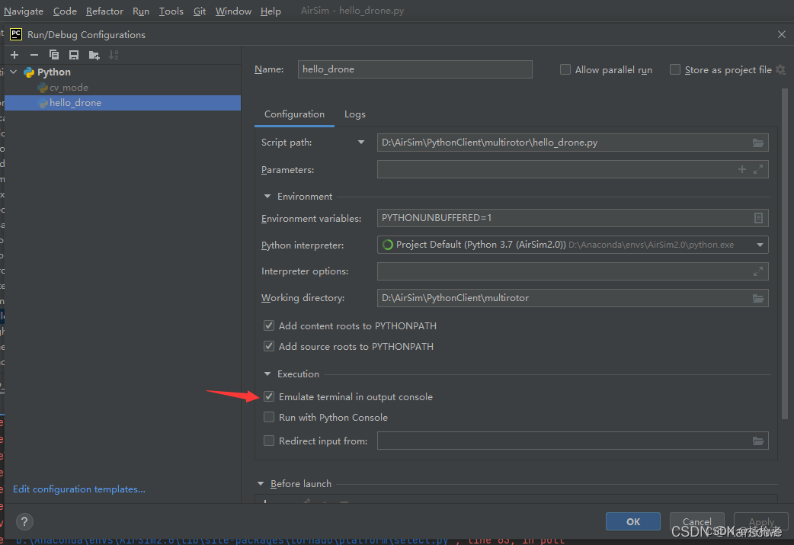Enable Run with Python Console
The image size is (794, 545).
pyautogui.click(x=269, y=418)
